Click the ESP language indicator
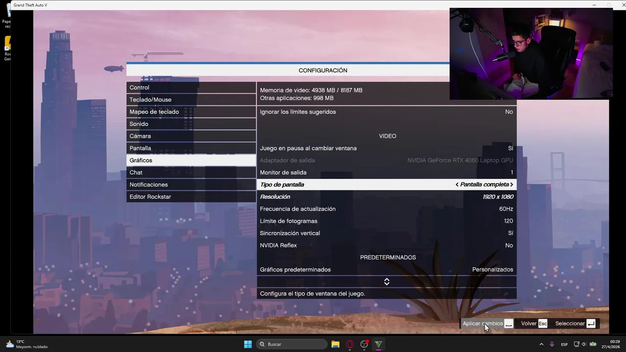Screen dimensions: 626x352 pos(564,344)
